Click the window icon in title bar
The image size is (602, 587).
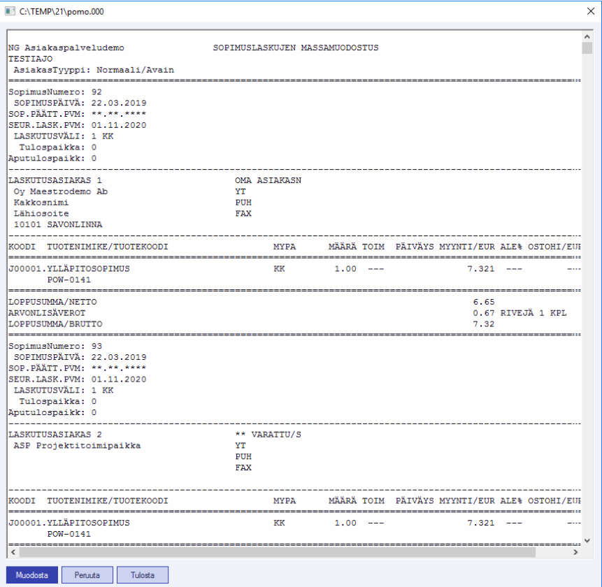(10, 11)
